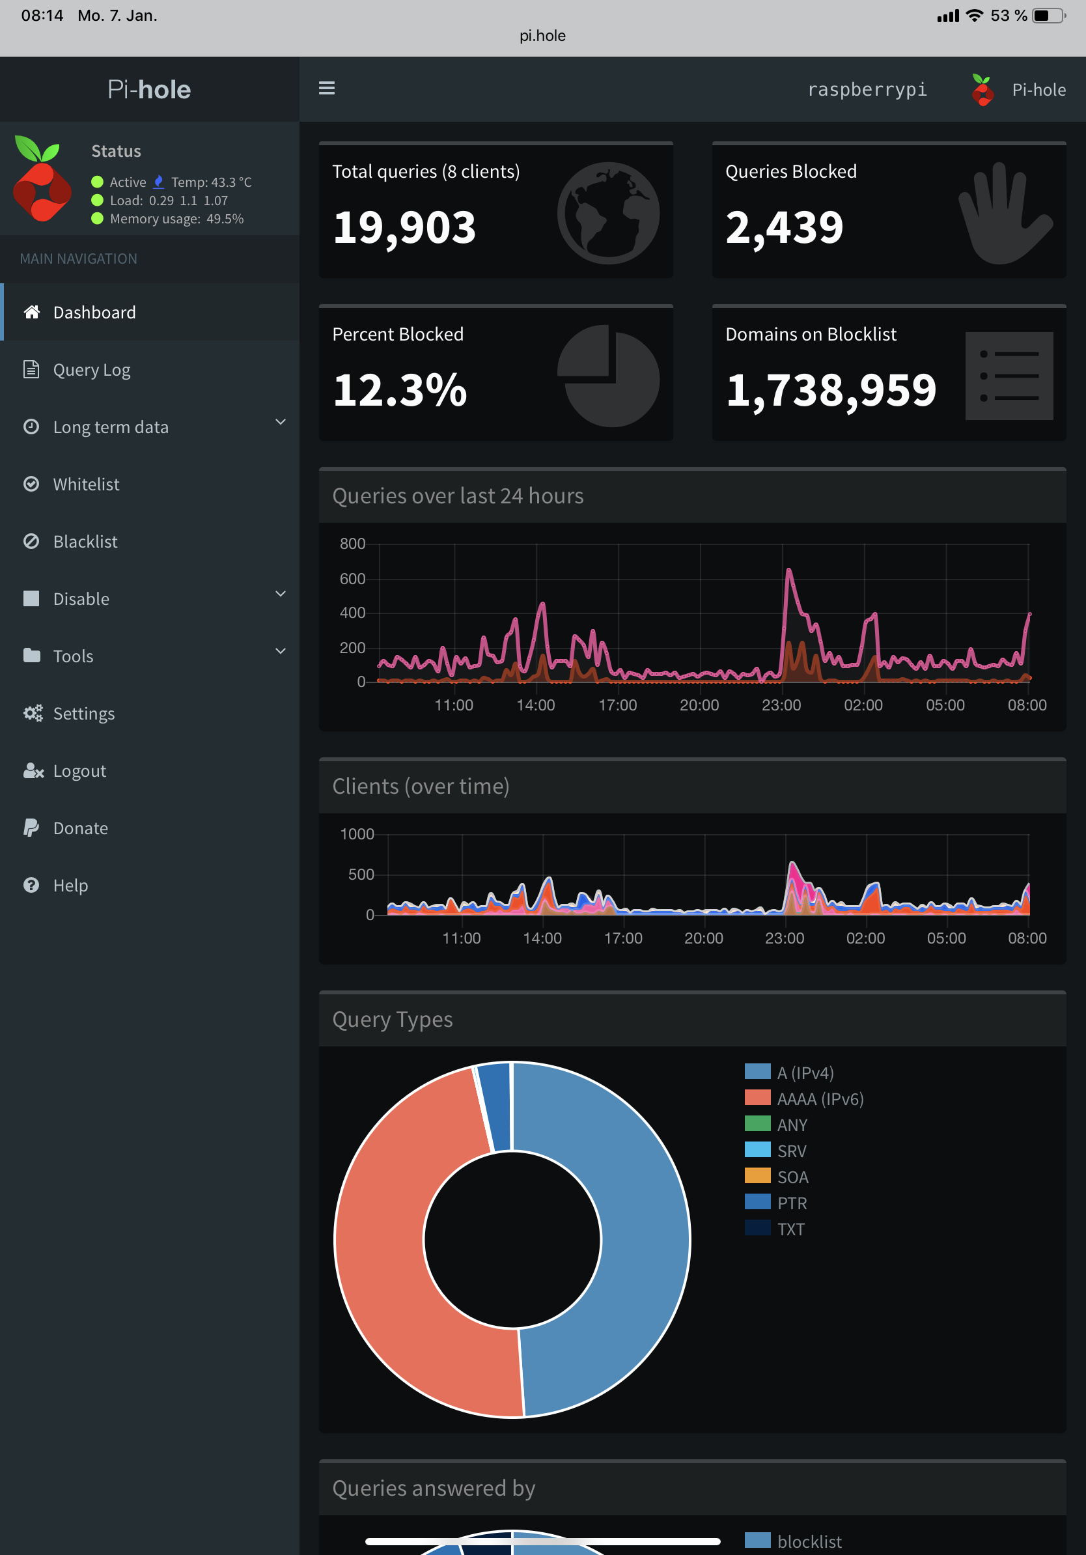1086x1555 pixels.
Task: Toggle AAAA (IPv6) legend color swatch
Action: (758, 1097)
